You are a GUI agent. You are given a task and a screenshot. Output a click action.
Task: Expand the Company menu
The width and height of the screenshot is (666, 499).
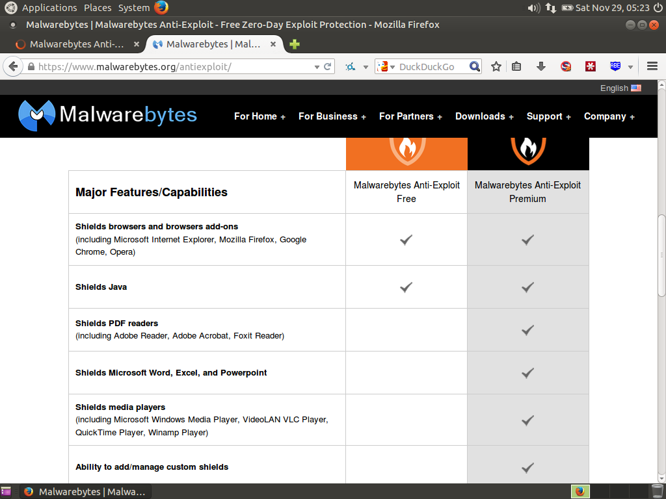609,116
